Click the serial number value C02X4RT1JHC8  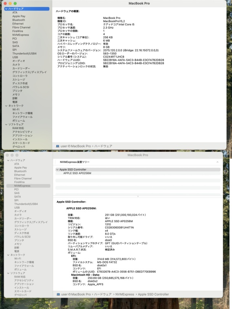click(x=113, y=57)
